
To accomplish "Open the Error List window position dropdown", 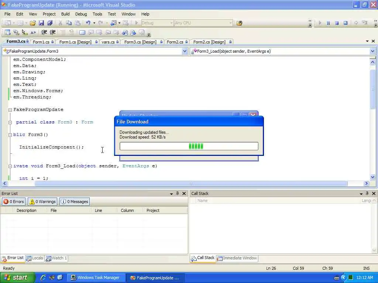I will tap(171, 193).
